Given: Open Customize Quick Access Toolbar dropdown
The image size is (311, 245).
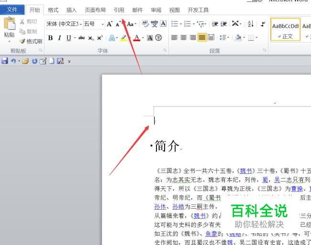Looking at the screenshot, I should tap(69, 62).
